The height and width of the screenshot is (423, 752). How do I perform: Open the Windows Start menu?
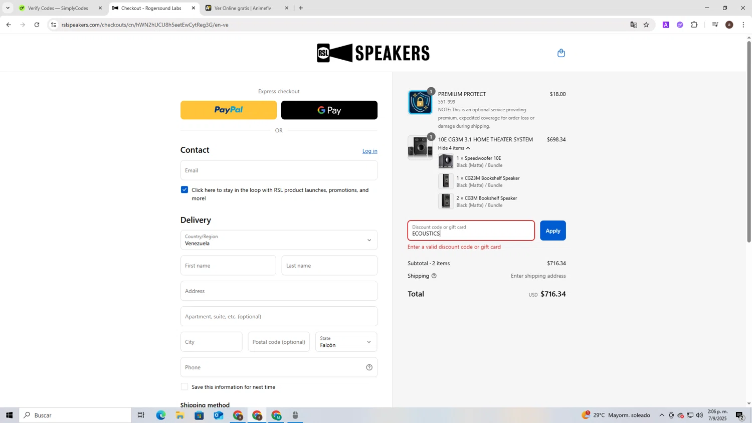click(9, 415)
